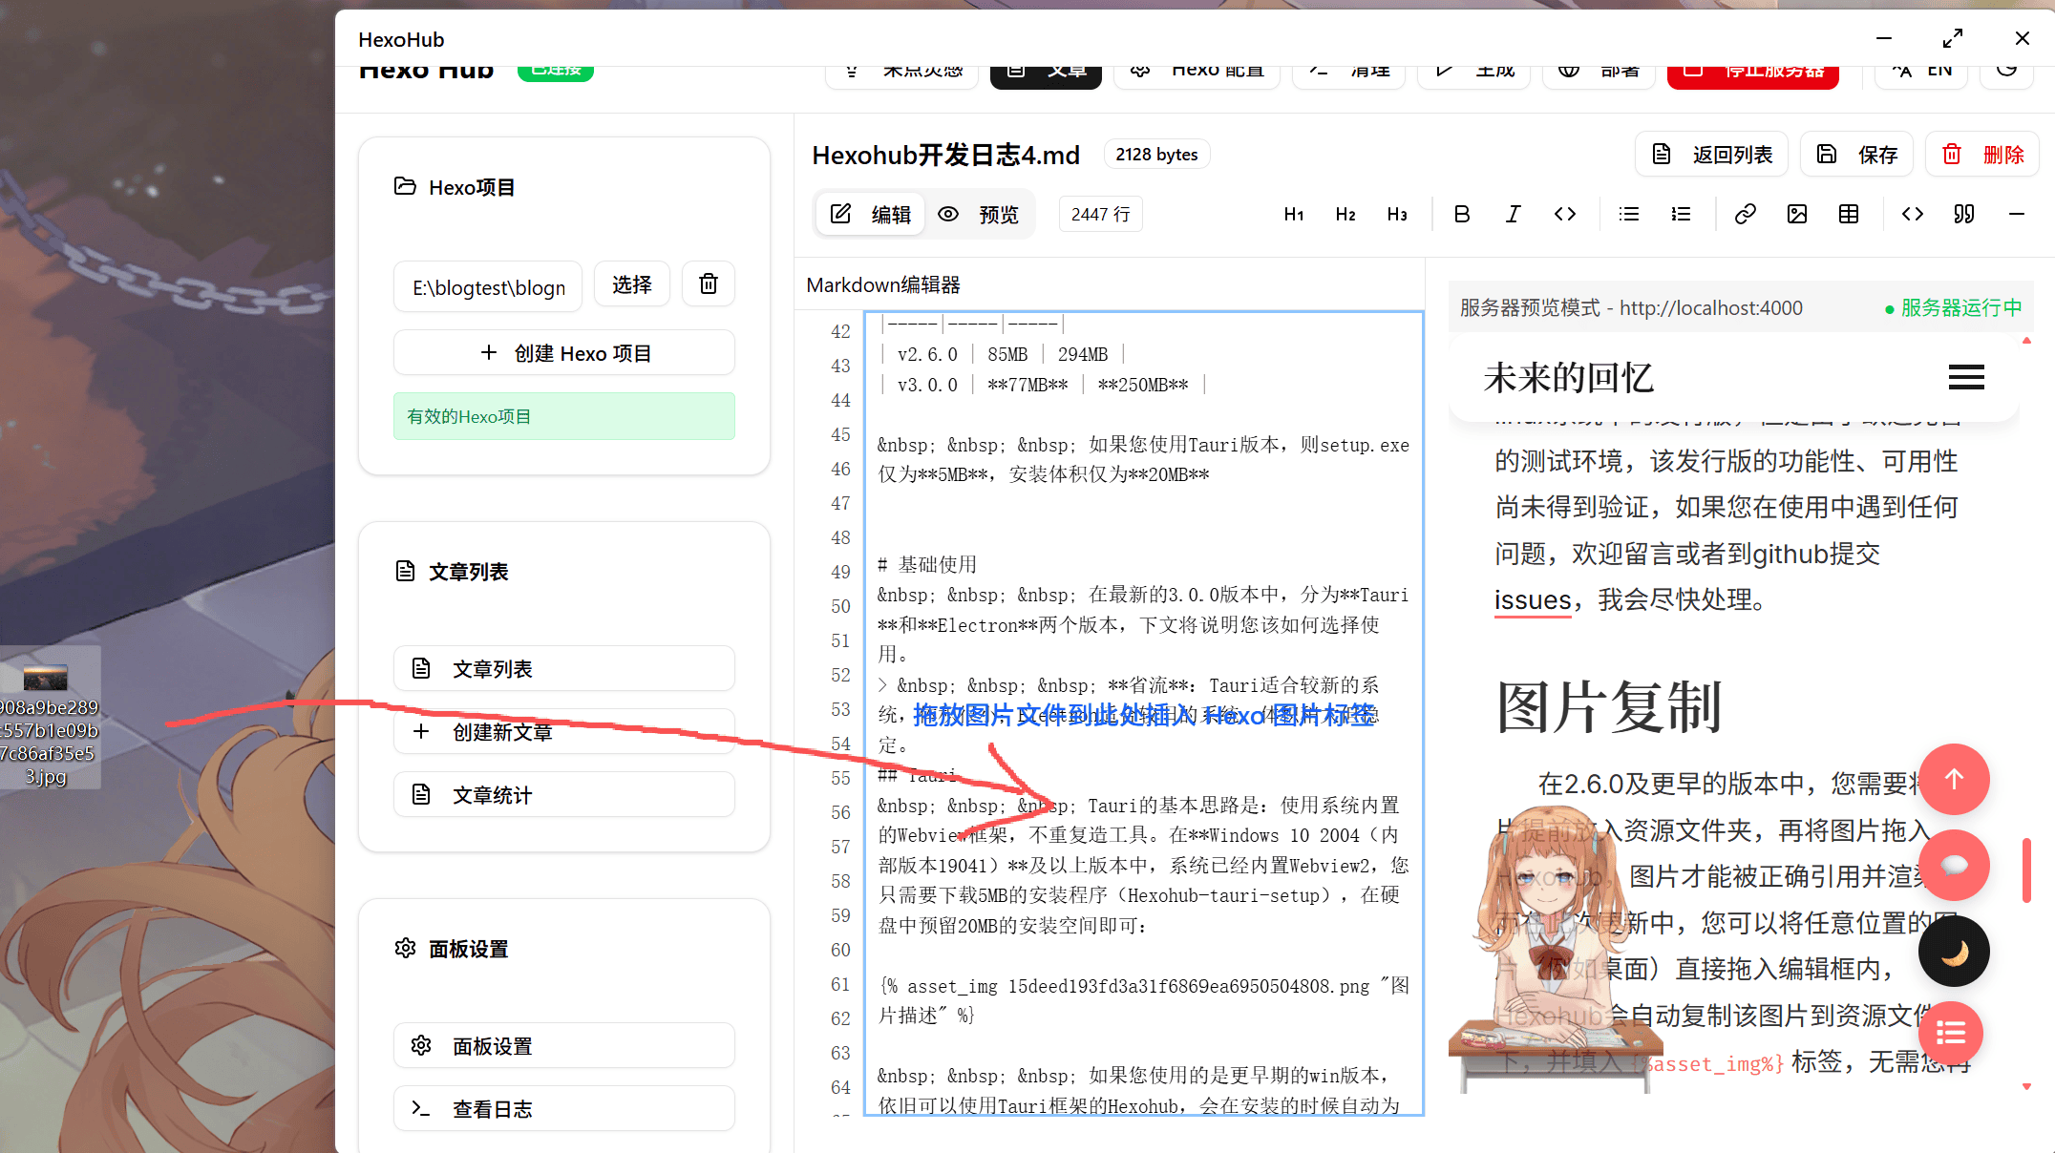Apply H2 heading formatting
The width and height of the screenshot is (2055, 1153).
[1345, 214]
